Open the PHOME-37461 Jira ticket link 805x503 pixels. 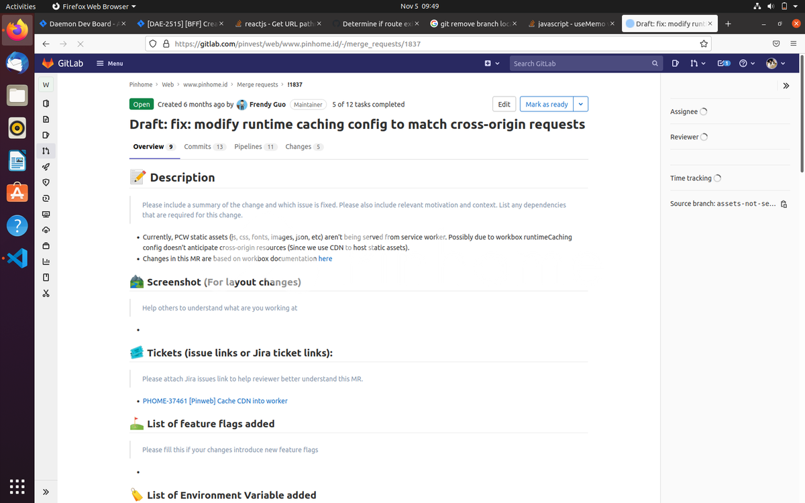pos(215,401)
